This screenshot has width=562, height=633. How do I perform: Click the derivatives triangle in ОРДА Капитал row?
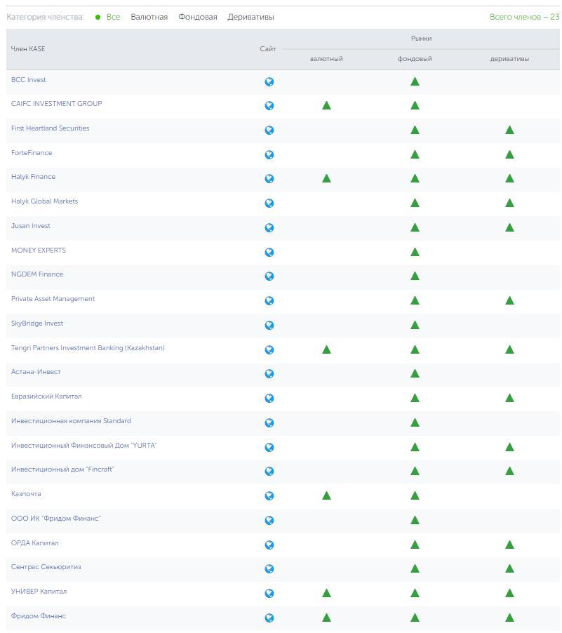(509, 545)
